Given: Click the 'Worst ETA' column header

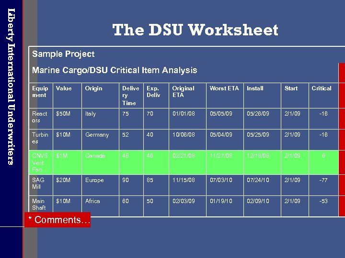Looking at the screenshot, I should click(x=225, y=96).
